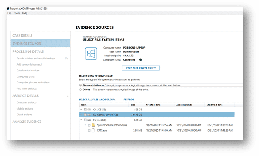
Task: Open the Tools menu
Action: 17,13
